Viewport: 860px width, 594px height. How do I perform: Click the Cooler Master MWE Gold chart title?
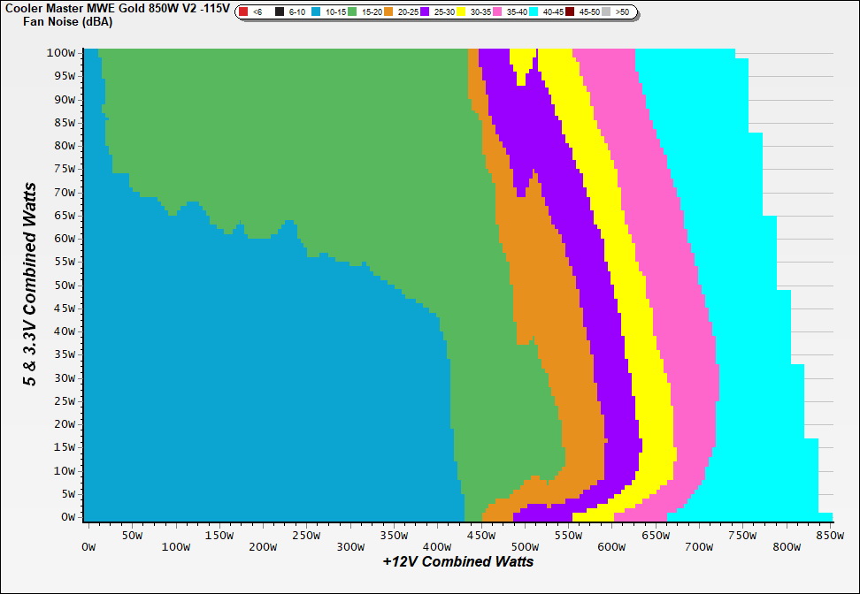pyautogui.click(x=117, y=8)
